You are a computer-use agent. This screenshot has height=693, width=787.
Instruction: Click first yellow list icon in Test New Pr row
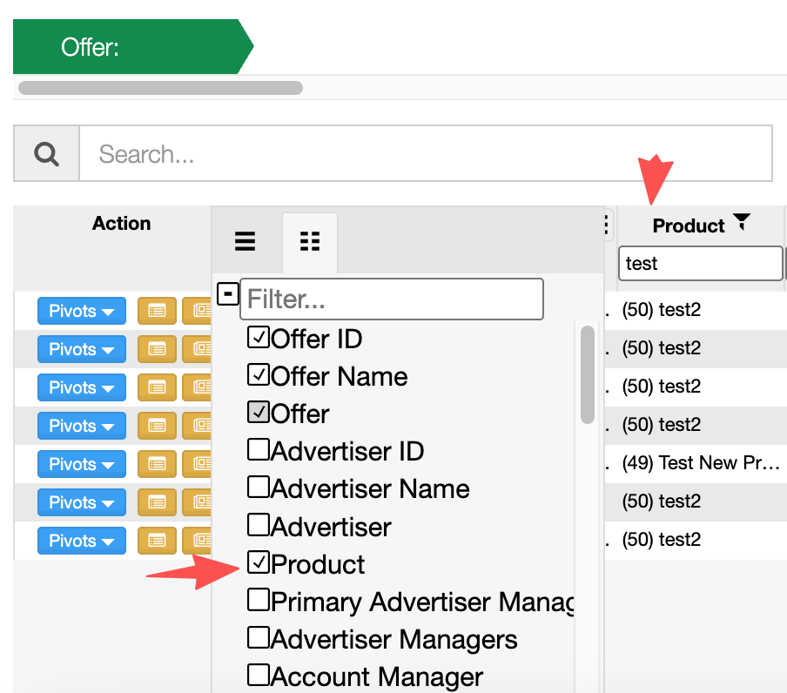[157, 464]
